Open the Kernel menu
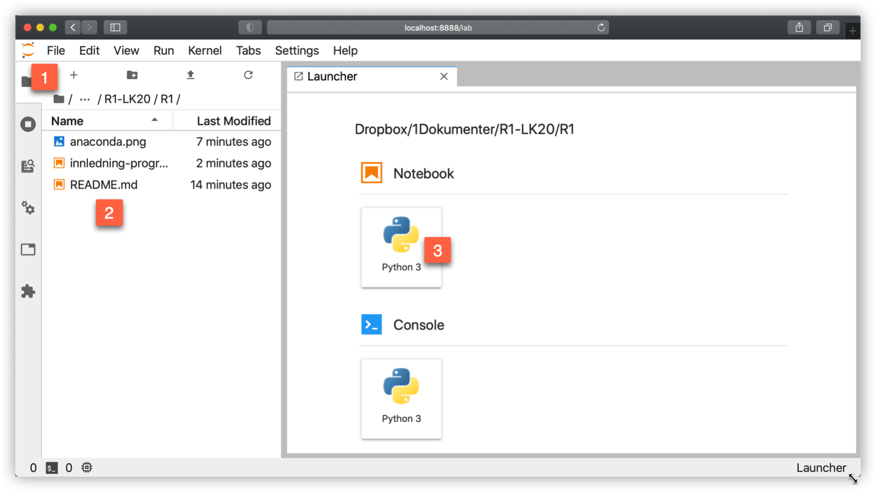This screenshot has width=876, height=492. point(205,50)
